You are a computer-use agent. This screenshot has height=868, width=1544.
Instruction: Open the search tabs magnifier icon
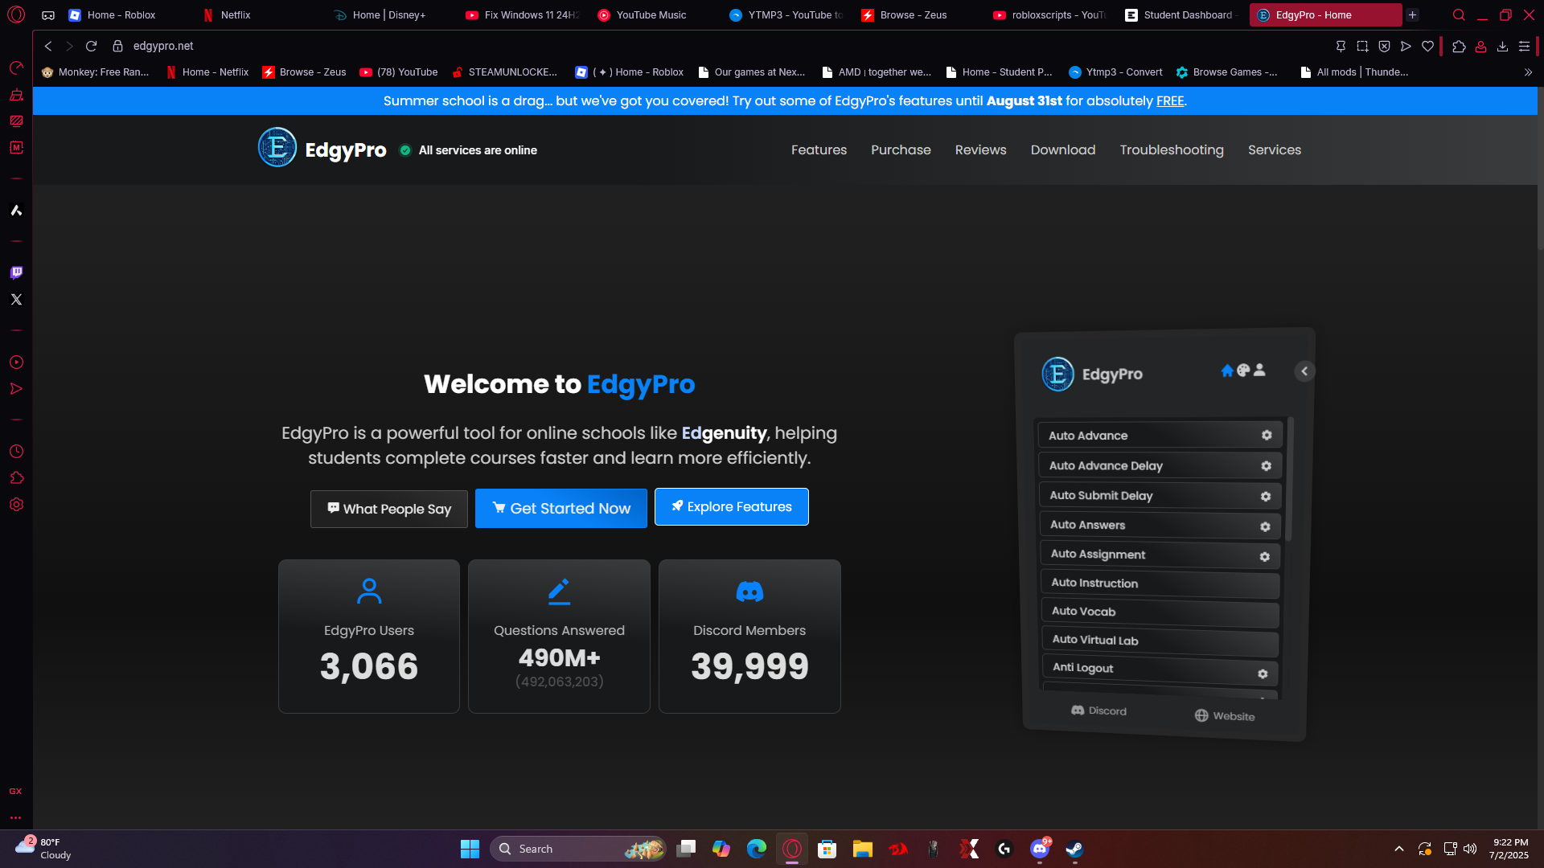1459,14
